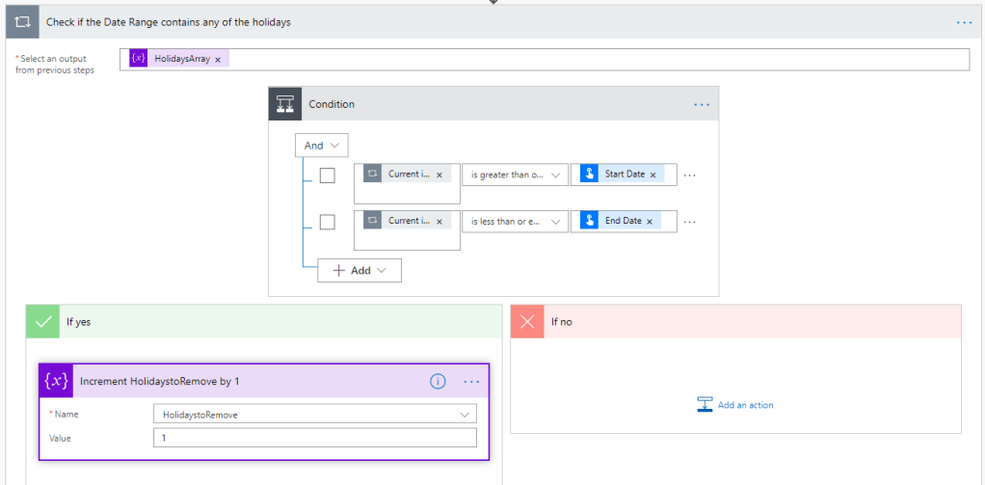The height and width of the screenshot is (485, 985).
Task: Expand the And operator dropdown
Action: (x=321, y=146)
